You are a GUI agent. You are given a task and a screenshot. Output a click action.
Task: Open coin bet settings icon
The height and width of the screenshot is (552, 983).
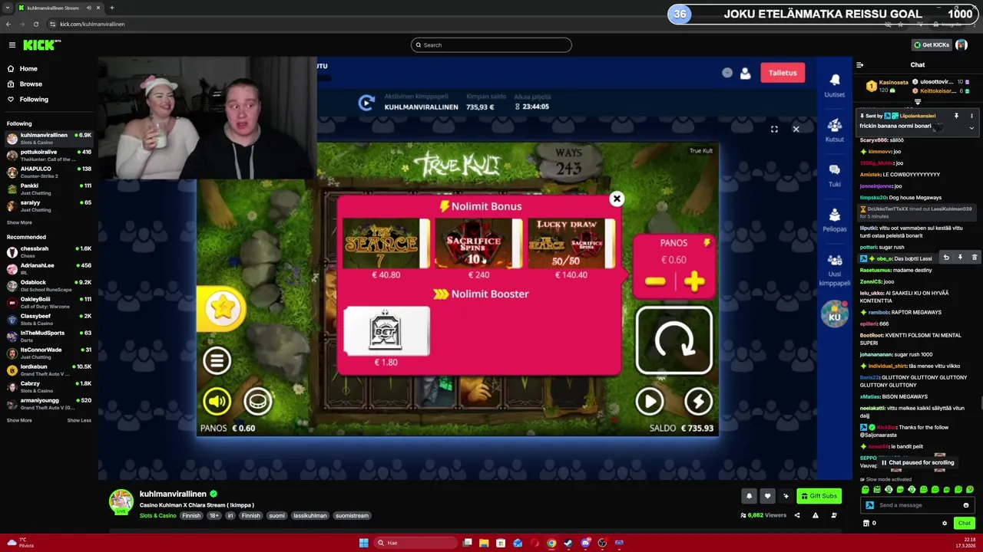click(258, 401)
